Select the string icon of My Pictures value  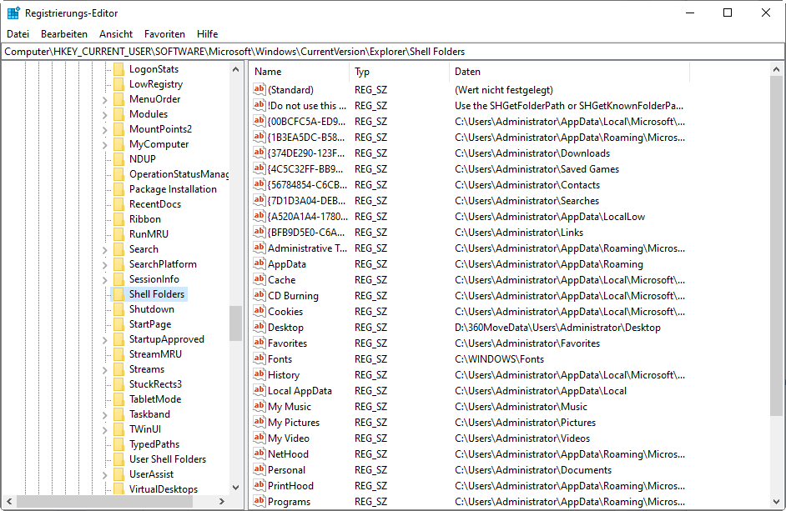(x=259, y=423)
